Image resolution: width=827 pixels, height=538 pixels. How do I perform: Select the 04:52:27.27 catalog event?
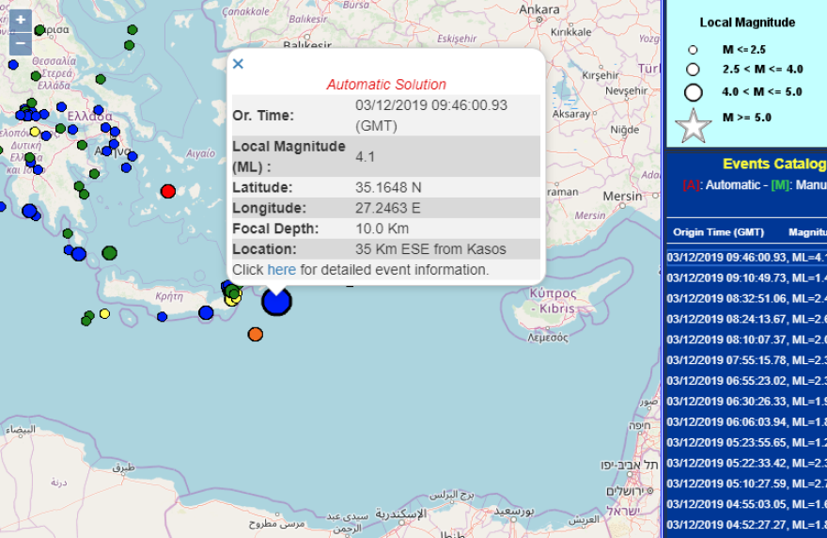click(x=746, y=526)
